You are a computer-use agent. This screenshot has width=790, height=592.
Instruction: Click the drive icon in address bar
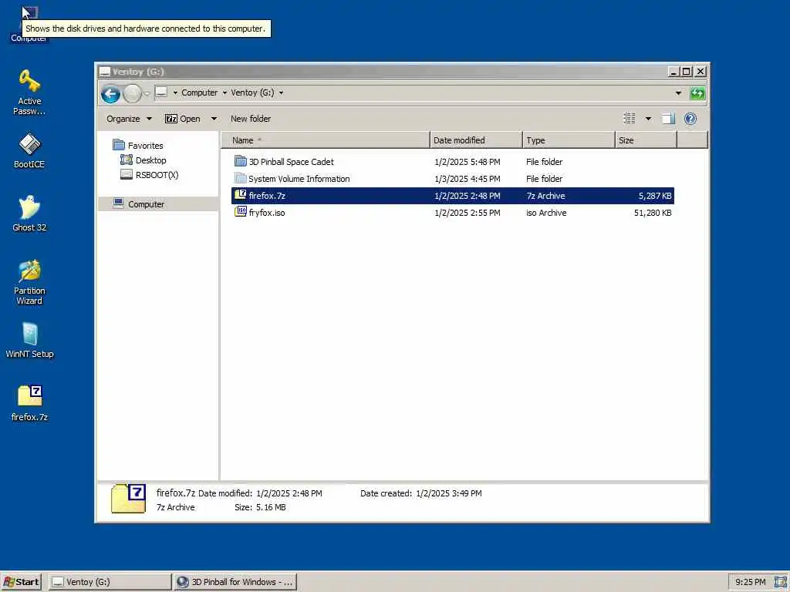161,92
